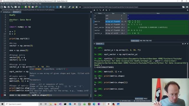The height and width of the screenshot is (106, 189).
Task: Click the New file toolbar icon
Action: [2, 7]
